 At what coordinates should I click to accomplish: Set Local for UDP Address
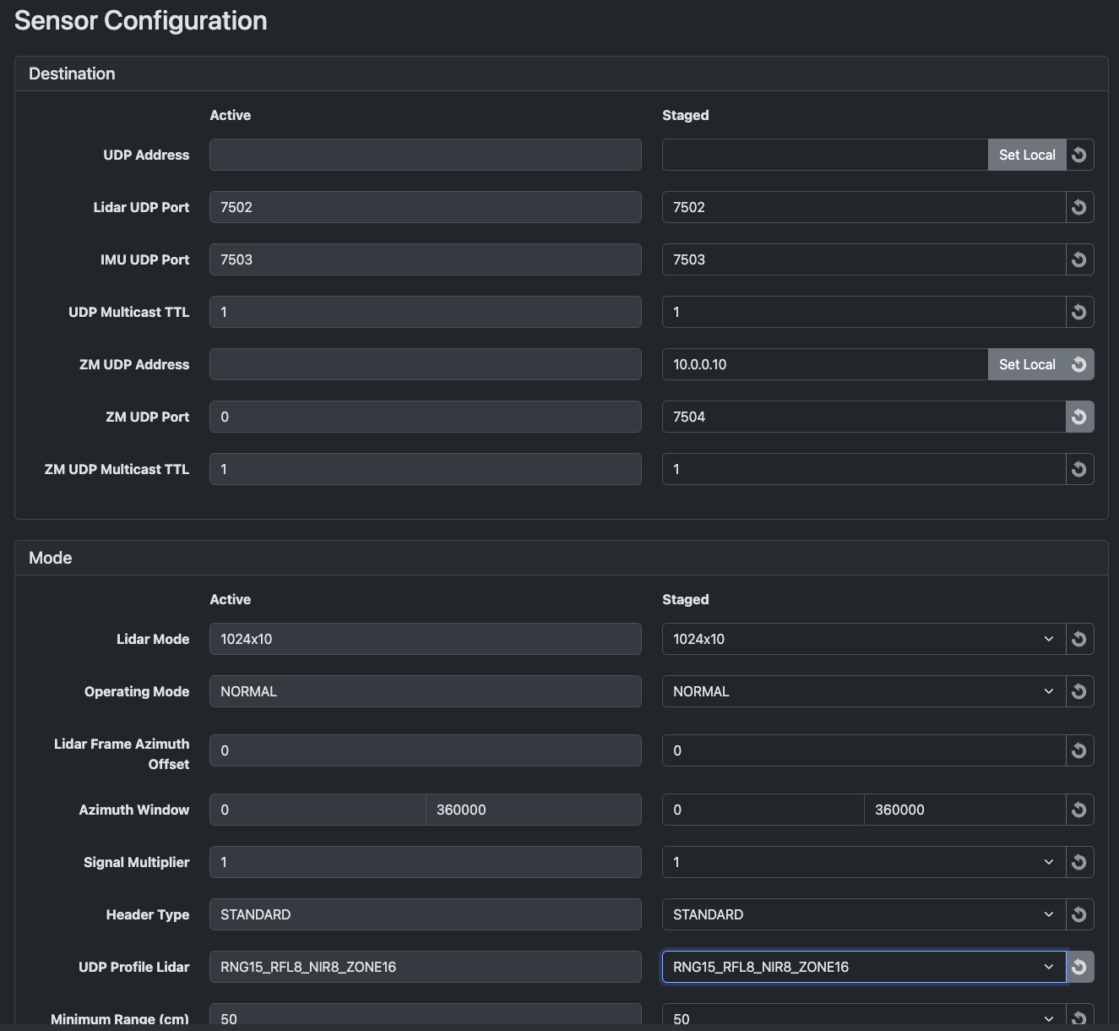[1027, 155]
